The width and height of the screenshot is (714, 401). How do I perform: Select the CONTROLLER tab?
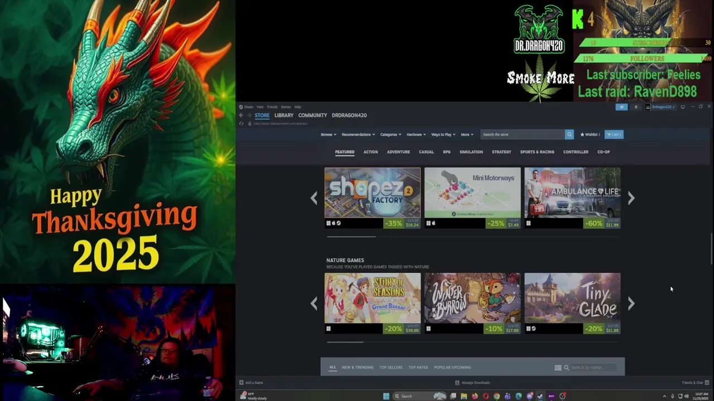click(x=576, y=152)
